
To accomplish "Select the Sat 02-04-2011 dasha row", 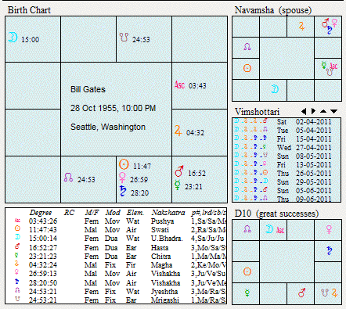I will [287, 122].
